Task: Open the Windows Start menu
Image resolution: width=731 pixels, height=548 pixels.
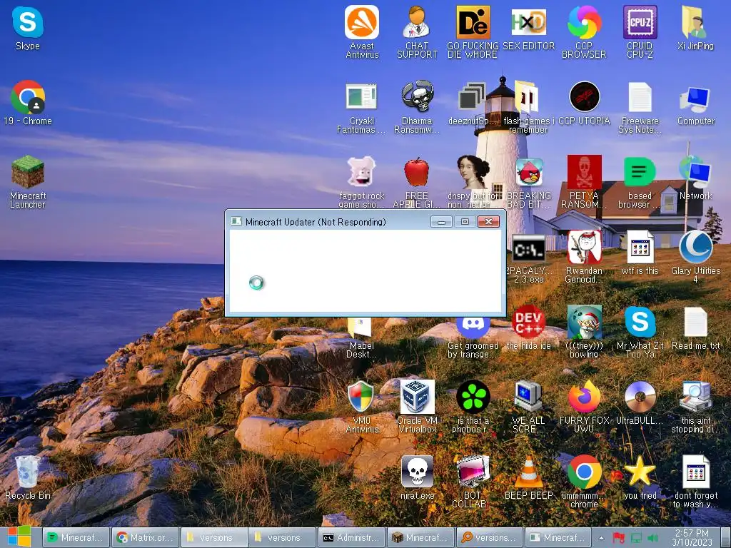Action: pyautogui.click(x=19, y=537)
